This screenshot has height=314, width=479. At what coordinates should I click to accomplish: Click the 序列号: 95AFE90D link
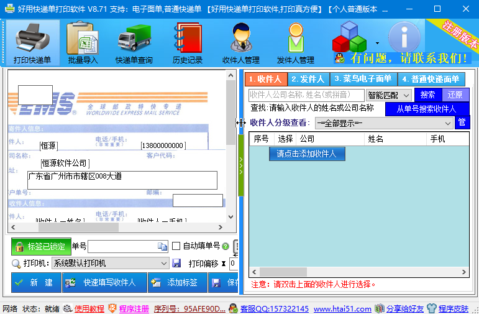point(189,309)
